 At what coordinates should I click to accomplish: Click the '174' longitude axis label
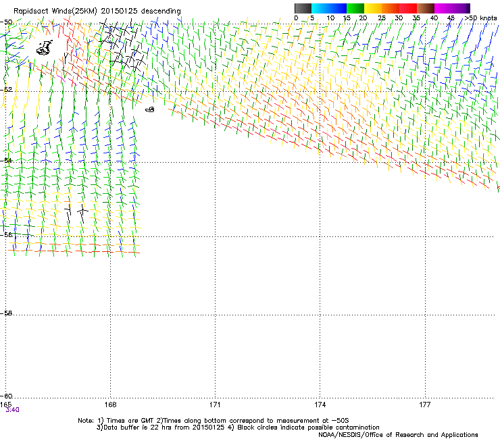pyautogui.click(x=320, y=405)
